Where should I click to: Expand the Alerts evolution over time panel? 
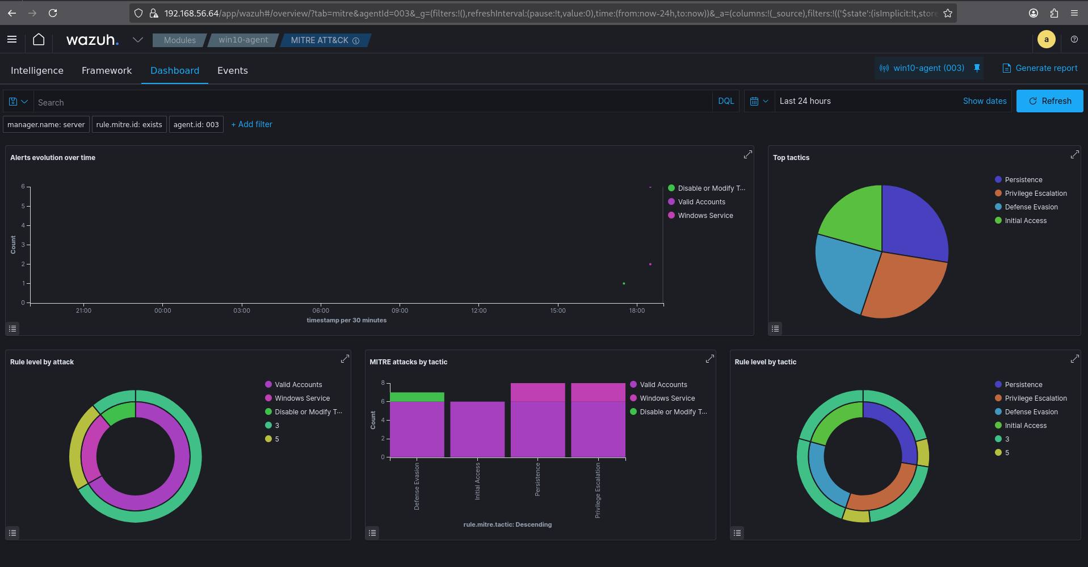pyautogui.click(x=747, y=154)
